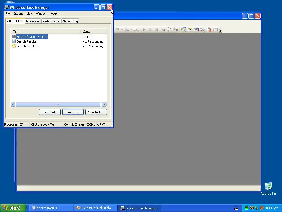Select Search Results task with document icon
The image size is (282, 212).
pyautogui.click(x=59, y=41)
